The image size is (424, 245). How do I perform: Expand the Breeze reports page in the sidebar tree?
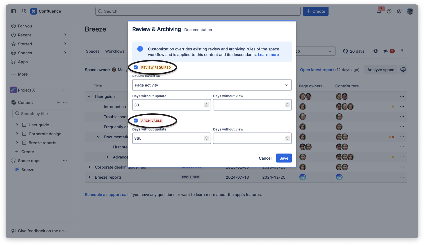pos(17,143)
